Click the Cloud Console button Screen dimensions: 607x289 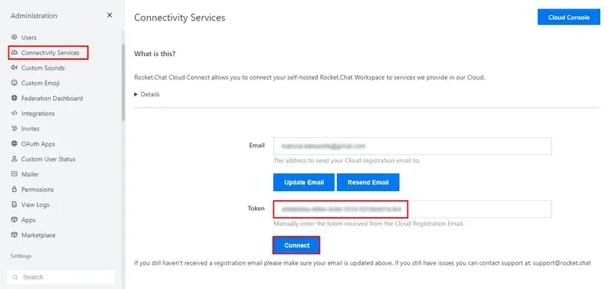pos(568,17)
